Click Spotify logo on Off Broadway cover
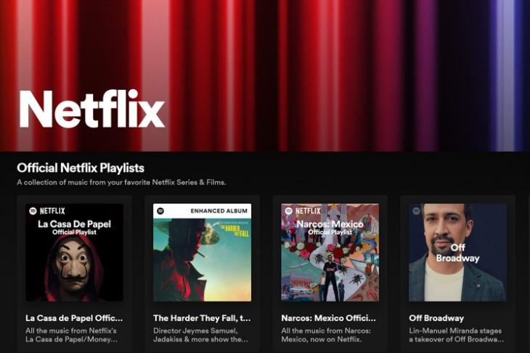 click(416, 211)
